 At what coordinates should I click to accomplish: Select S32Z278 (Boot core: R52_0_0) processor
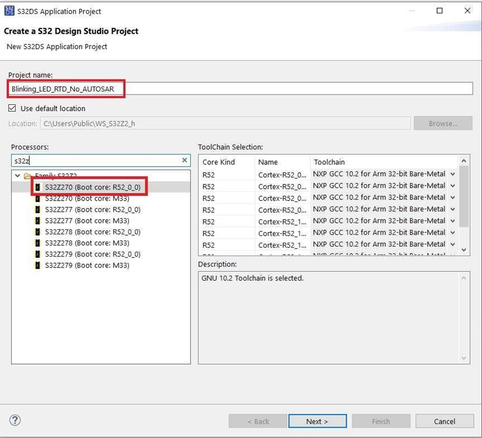click(x=93, y=232)
